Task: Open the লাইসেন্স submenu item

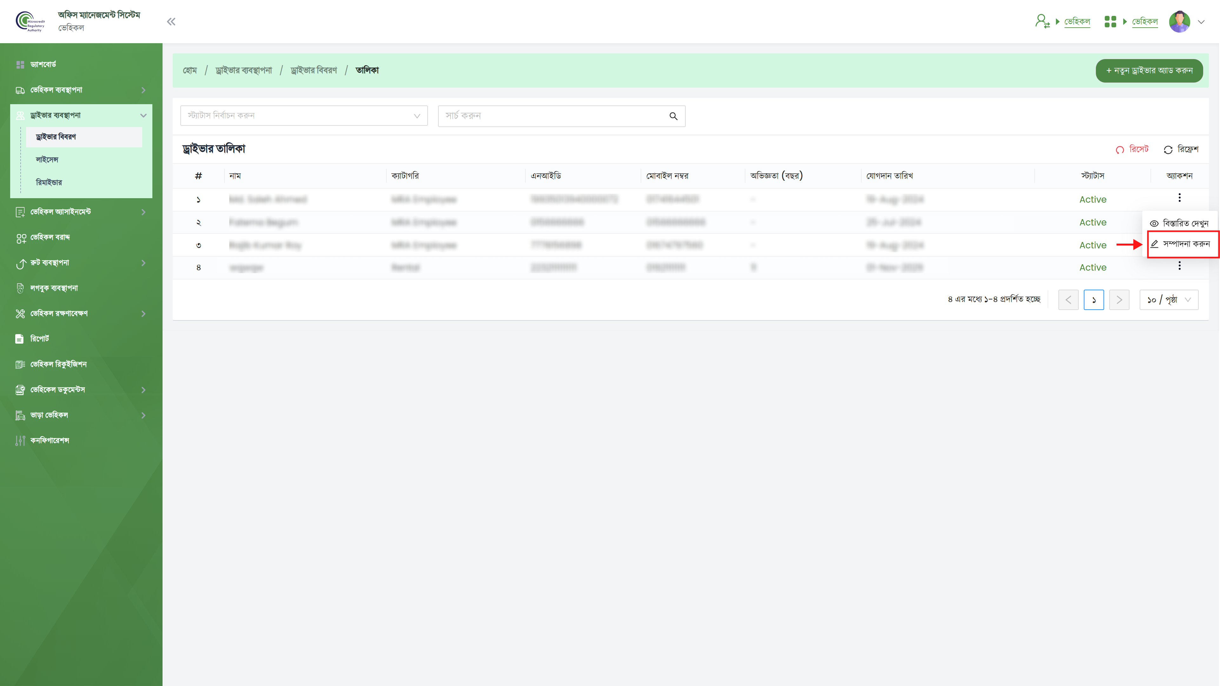Action: click(47, 160)
